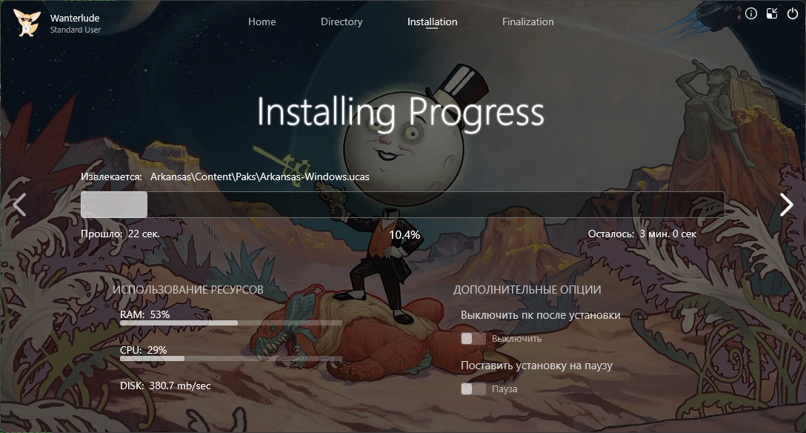
Task: Go to next slide with right arrow
Action: (786, 205)
